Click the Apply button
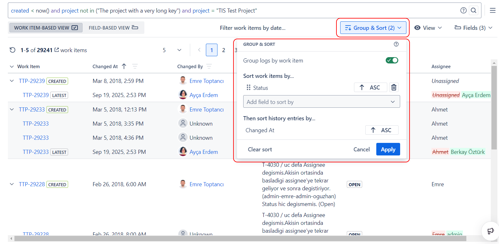Image resolution: width=499 pixels, height=244 pixels. click(388, 149)
